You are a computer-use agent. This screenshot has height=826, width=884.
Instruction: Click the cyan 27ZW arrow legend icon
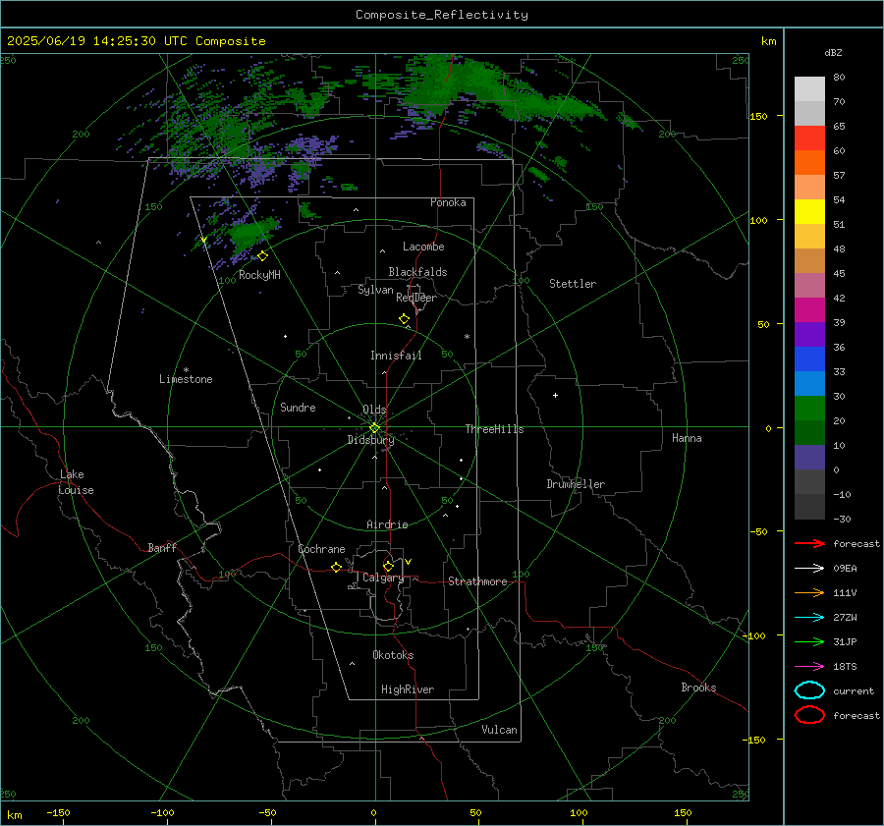point(809,618)
